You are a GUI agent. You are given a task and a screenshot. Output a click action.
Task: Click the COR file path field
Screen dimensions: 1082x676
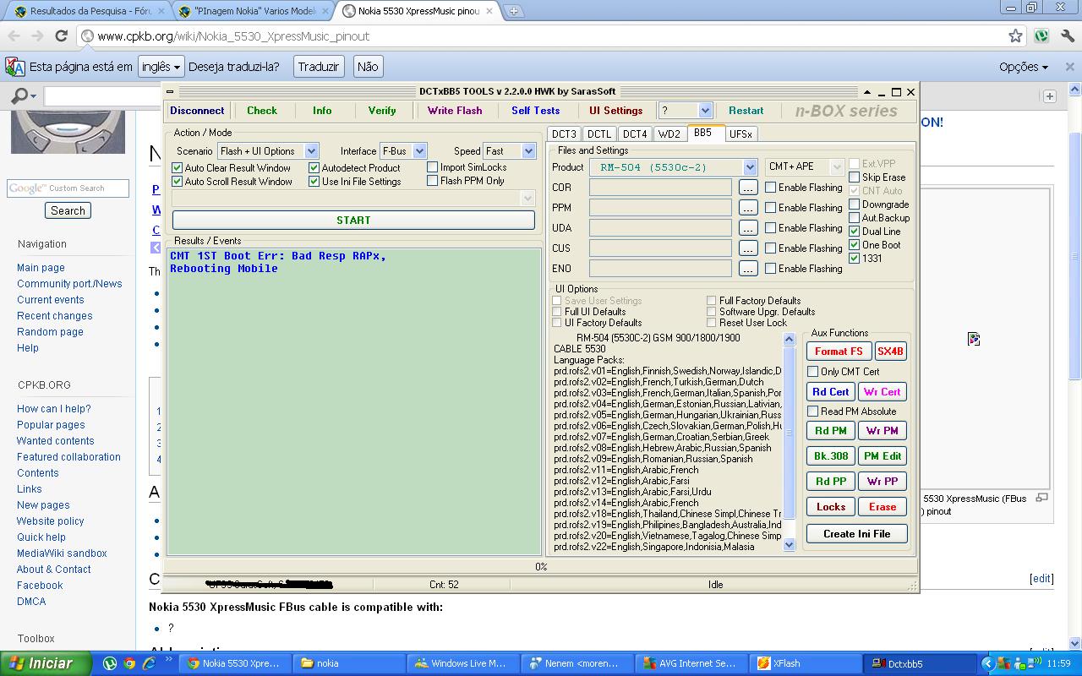click(x=660, y=188)
